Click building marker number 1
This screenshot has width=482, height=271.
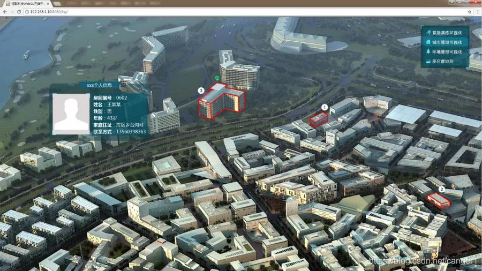[x=325, y=107]
